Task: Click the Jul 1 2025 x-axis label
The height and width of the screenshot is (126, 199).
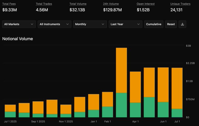Action: (x=10, y=121)
